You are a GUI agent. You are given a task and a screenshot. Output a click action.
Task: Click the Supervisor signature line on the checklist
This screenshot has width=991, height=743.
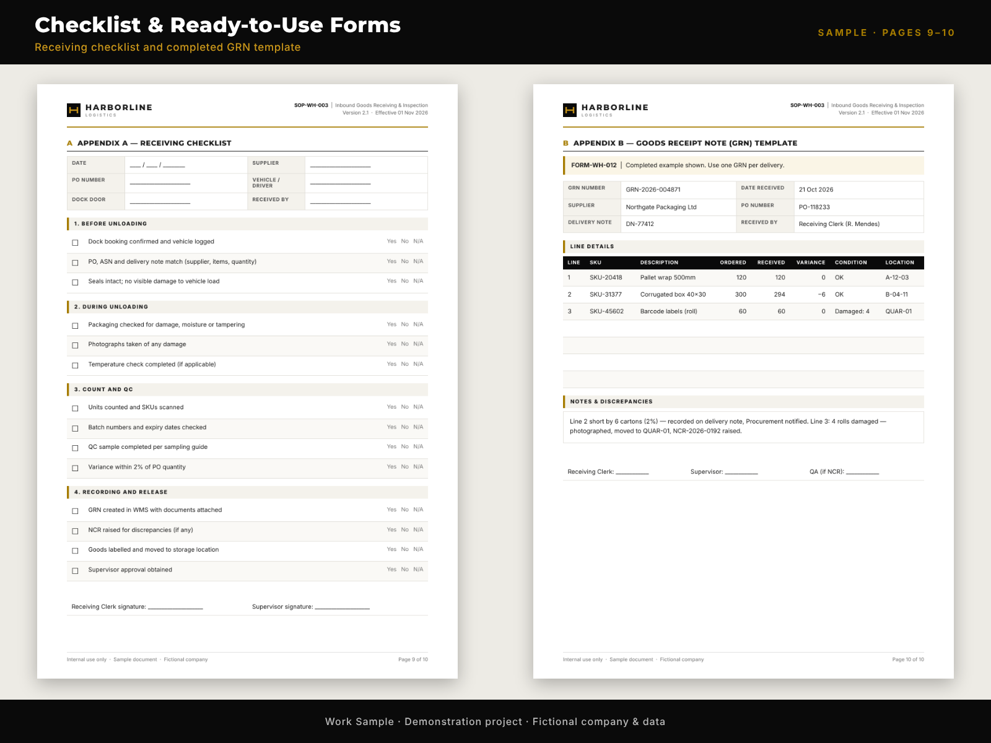point(342,607)
